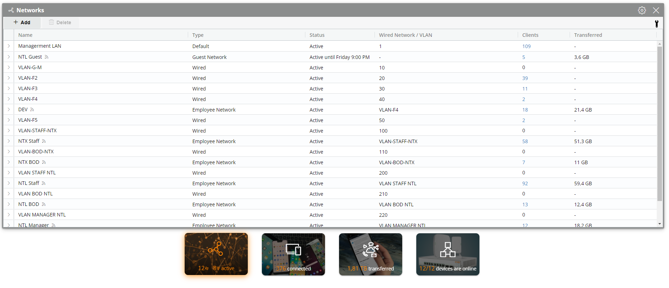
Task: Open the devices are online tile
Action: [x=448, y=254]
